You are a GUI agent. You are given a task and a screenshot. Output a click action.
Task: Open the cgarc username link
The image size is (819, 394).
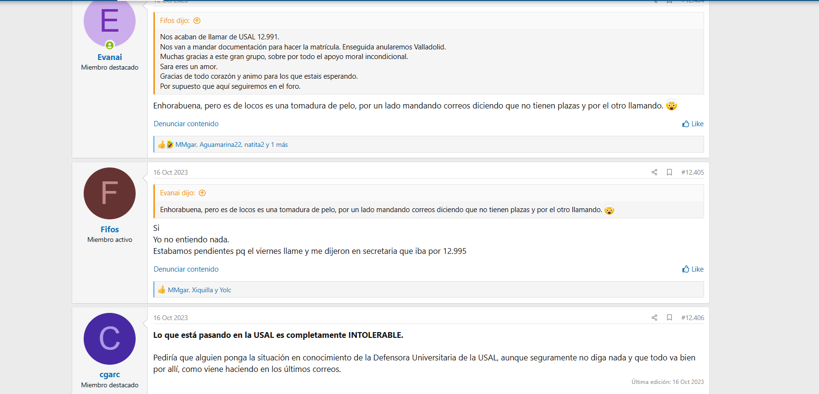tap(110, 375)
